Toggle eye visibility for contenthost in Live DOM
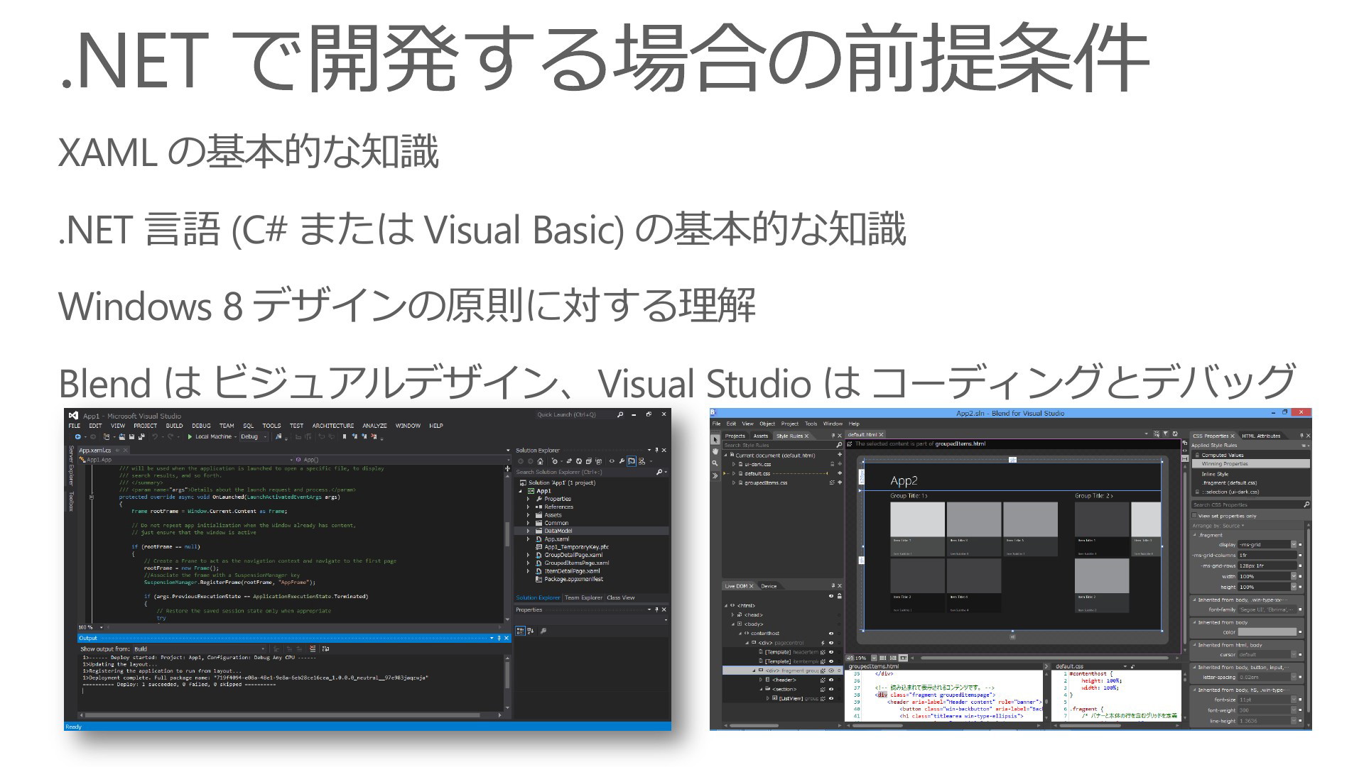 coord(831,634)
